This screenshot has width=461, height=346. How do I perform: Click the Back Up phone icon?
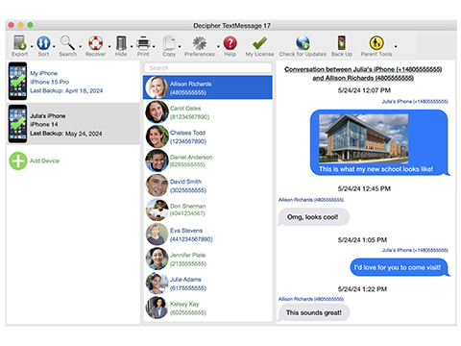pos(342,43)
